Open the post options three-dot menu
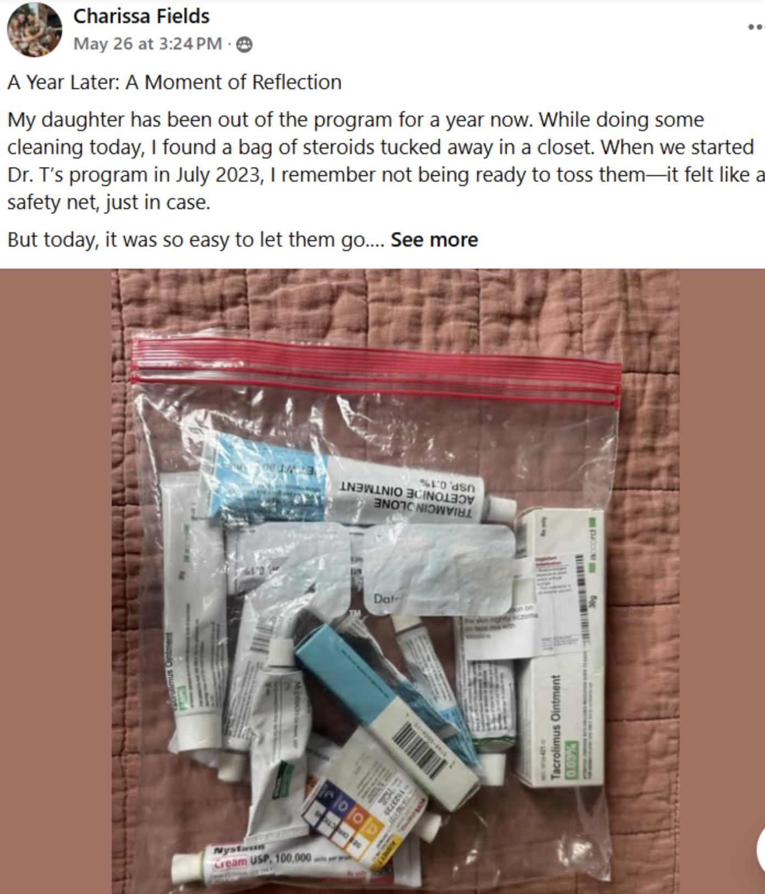The image size is (765, 894). click(x=756, y=27)
